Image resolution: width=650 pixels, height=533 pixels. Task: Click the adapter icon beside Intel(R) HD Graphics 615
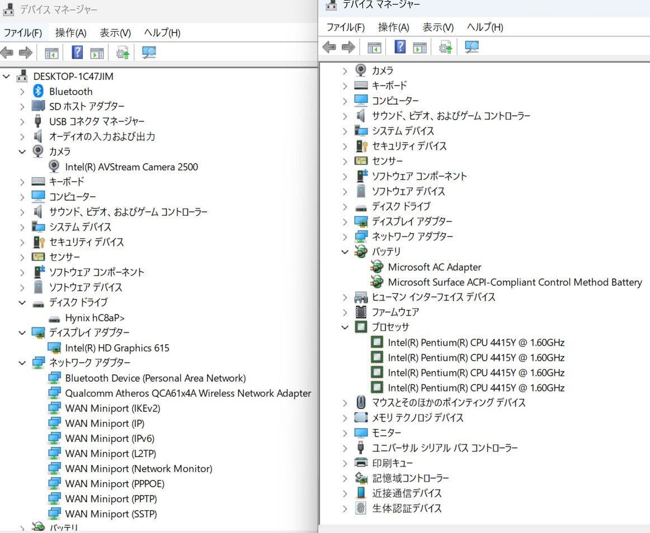[x=54, y=348]
